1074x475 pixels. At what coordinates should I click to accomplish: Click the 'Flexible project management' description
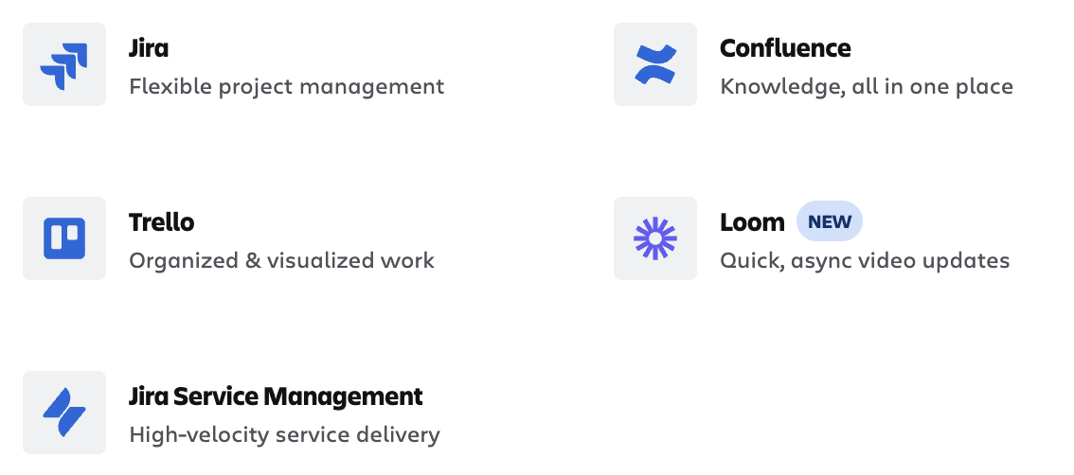point(286,87)
